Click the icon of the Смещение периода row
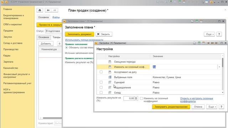Image resolution: width=228 pixels, height=128 pixels. (x=110, y=62)
